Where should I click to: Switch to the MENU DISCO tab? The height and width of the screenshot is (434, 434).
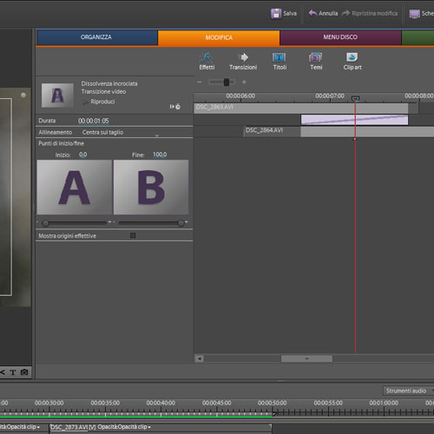(x=340, y=37)
